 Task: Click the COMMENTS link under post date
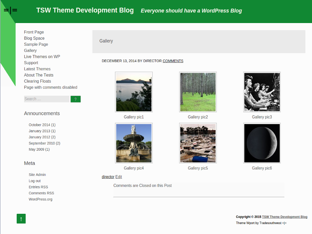[173, 61]
